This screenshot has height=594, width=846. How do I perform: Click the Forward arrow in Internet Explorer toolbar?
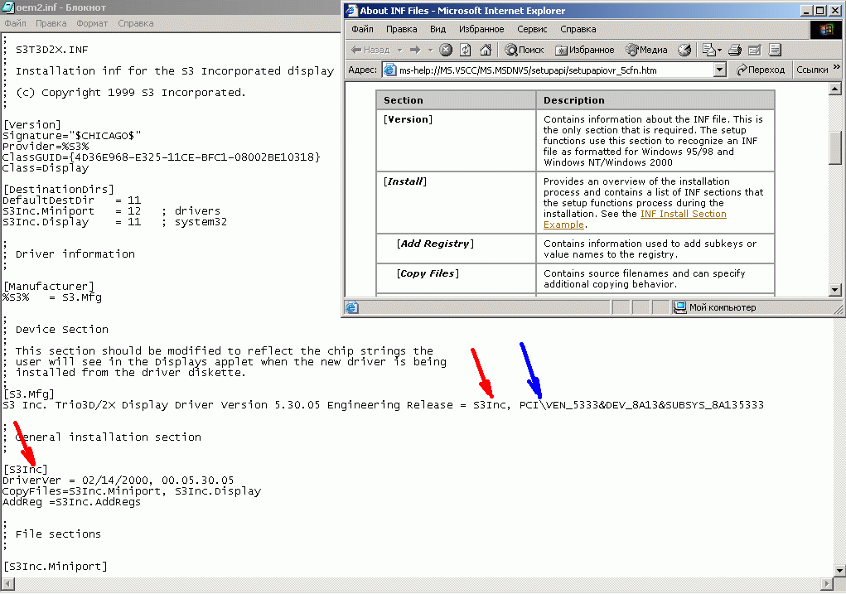click(x=415, y=51)
